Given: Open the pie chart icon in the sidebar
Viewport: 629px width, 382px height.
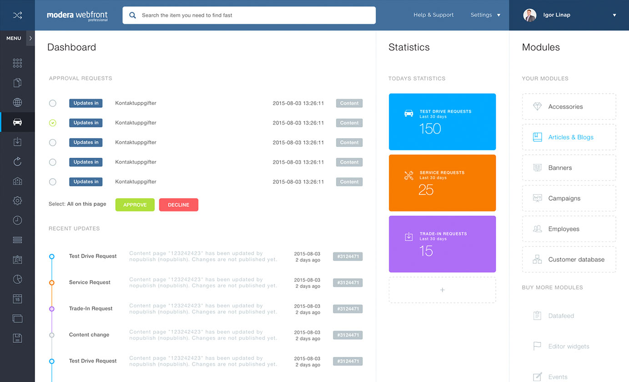Looking at the screenshot, I should click(17, 279).
